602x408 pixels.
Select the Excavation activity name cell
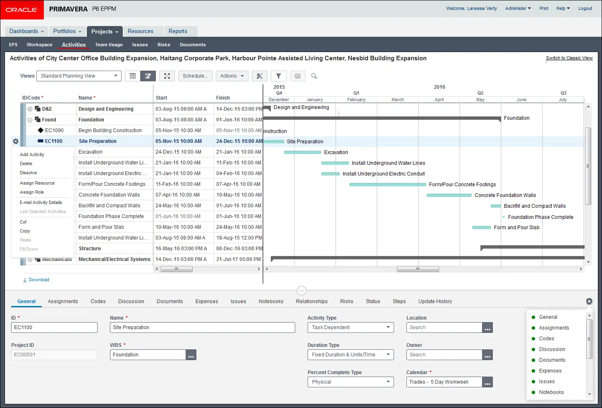pyautogui.click(x=115, y=152)
